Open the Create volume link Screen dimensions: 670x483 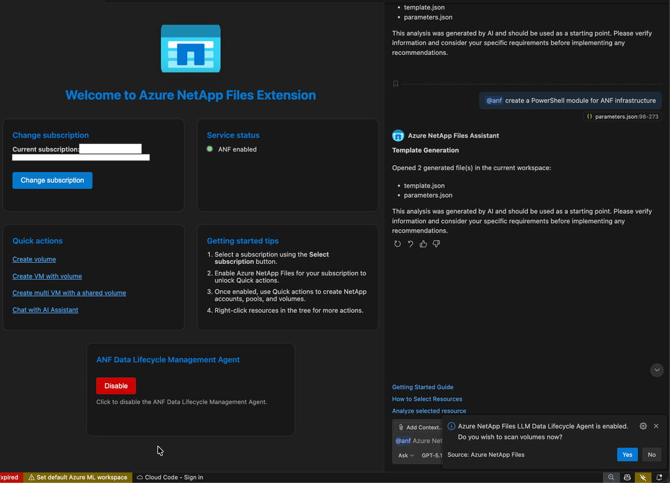34,259
